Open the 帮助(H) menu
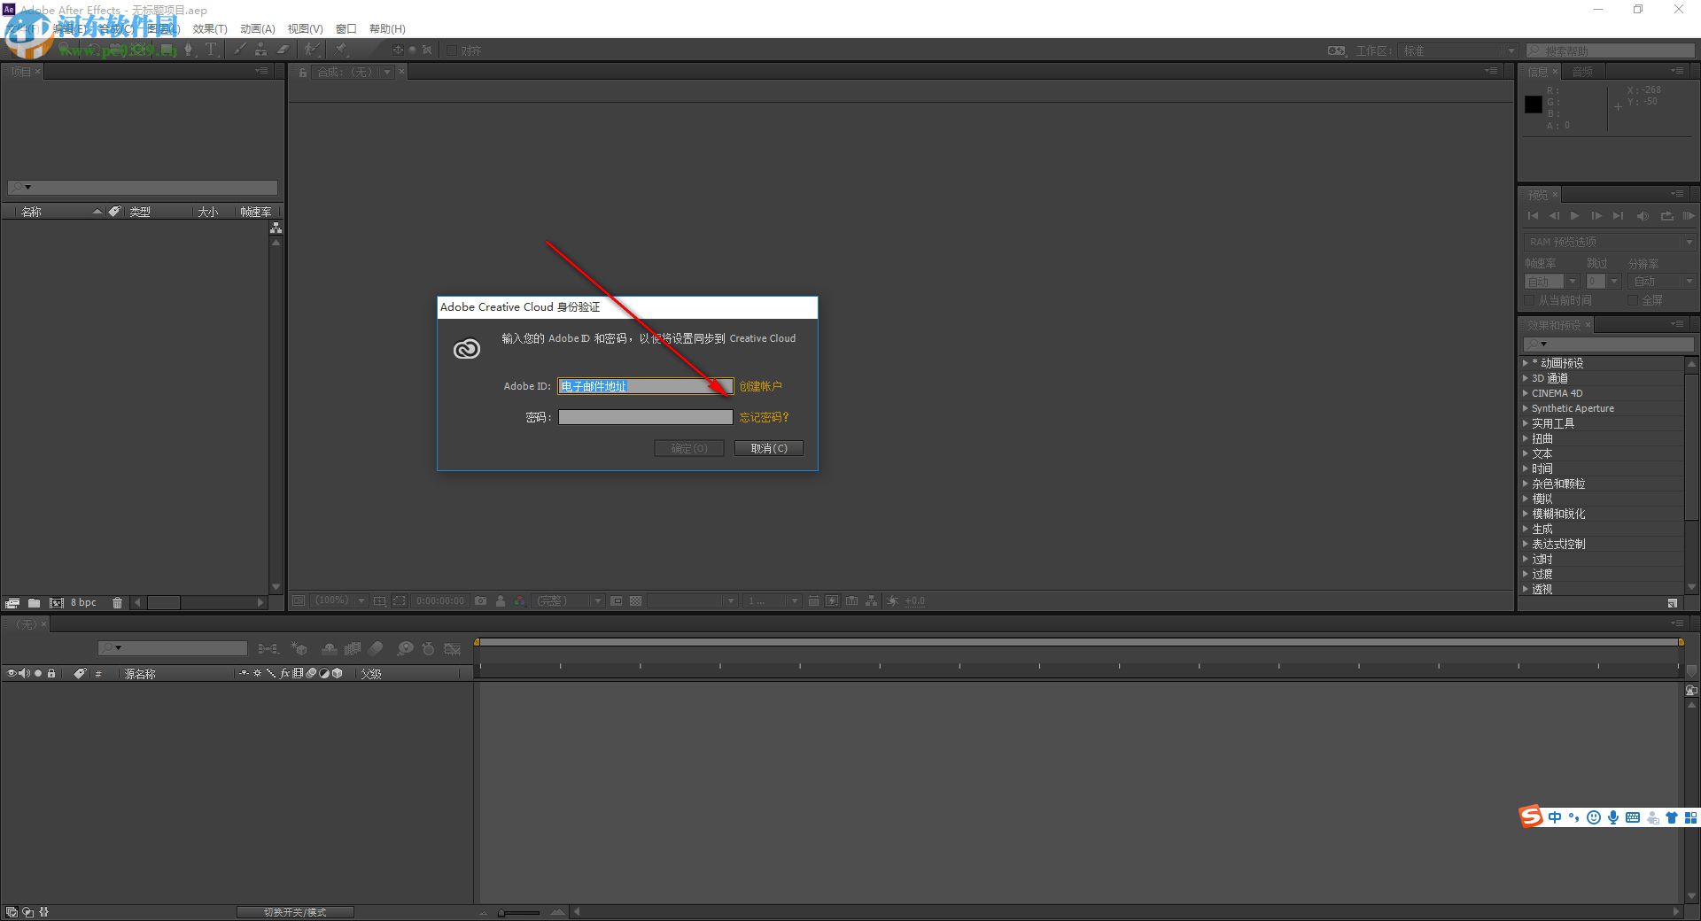Image resolution: width=1701 pixels, height=921 pixels. pyautogui.click(x=387, y=29)
